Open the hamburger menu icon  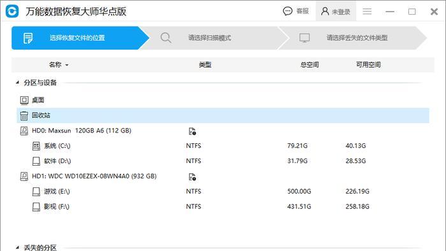[x=367, y=11]
